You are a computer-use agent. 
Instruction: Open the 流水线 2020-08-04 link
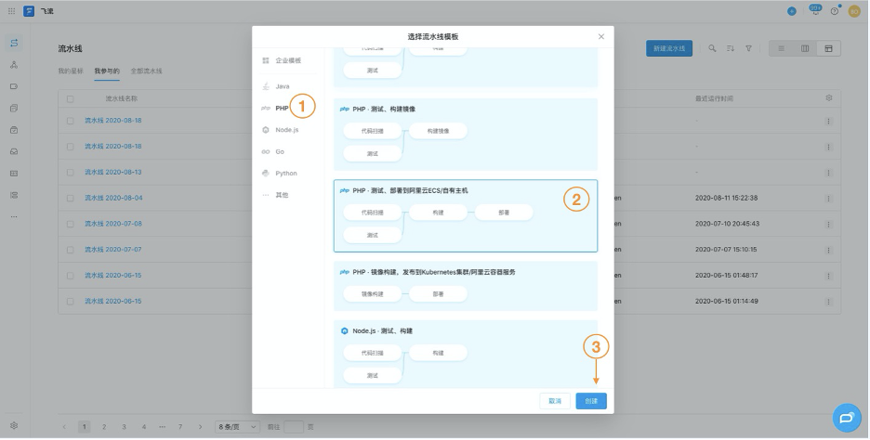point(113,198)
